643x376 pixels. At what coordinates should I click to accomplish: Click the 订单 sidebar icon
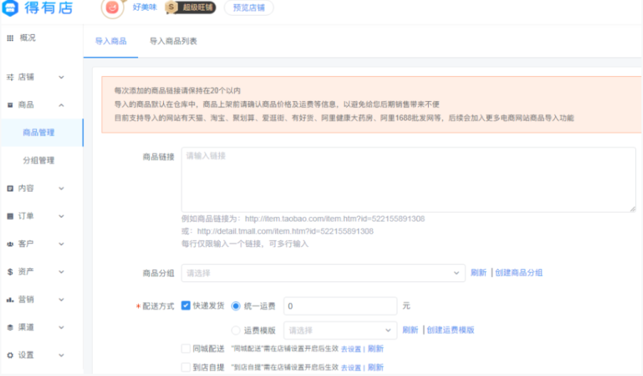click(x=10, y=216)
